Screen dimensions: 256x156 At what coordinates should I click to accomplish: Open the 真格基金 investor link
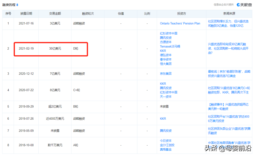[166, 150]
